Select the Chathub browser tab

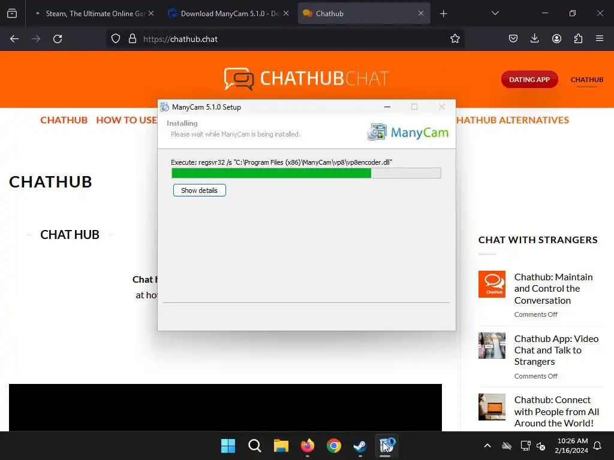coord(364,14)
